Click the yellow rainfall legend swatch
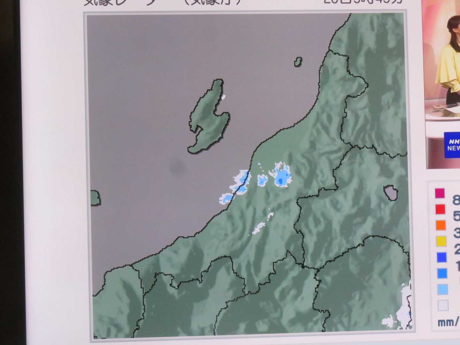The width and height of the screenshot is (460, 345). (441, 241)
